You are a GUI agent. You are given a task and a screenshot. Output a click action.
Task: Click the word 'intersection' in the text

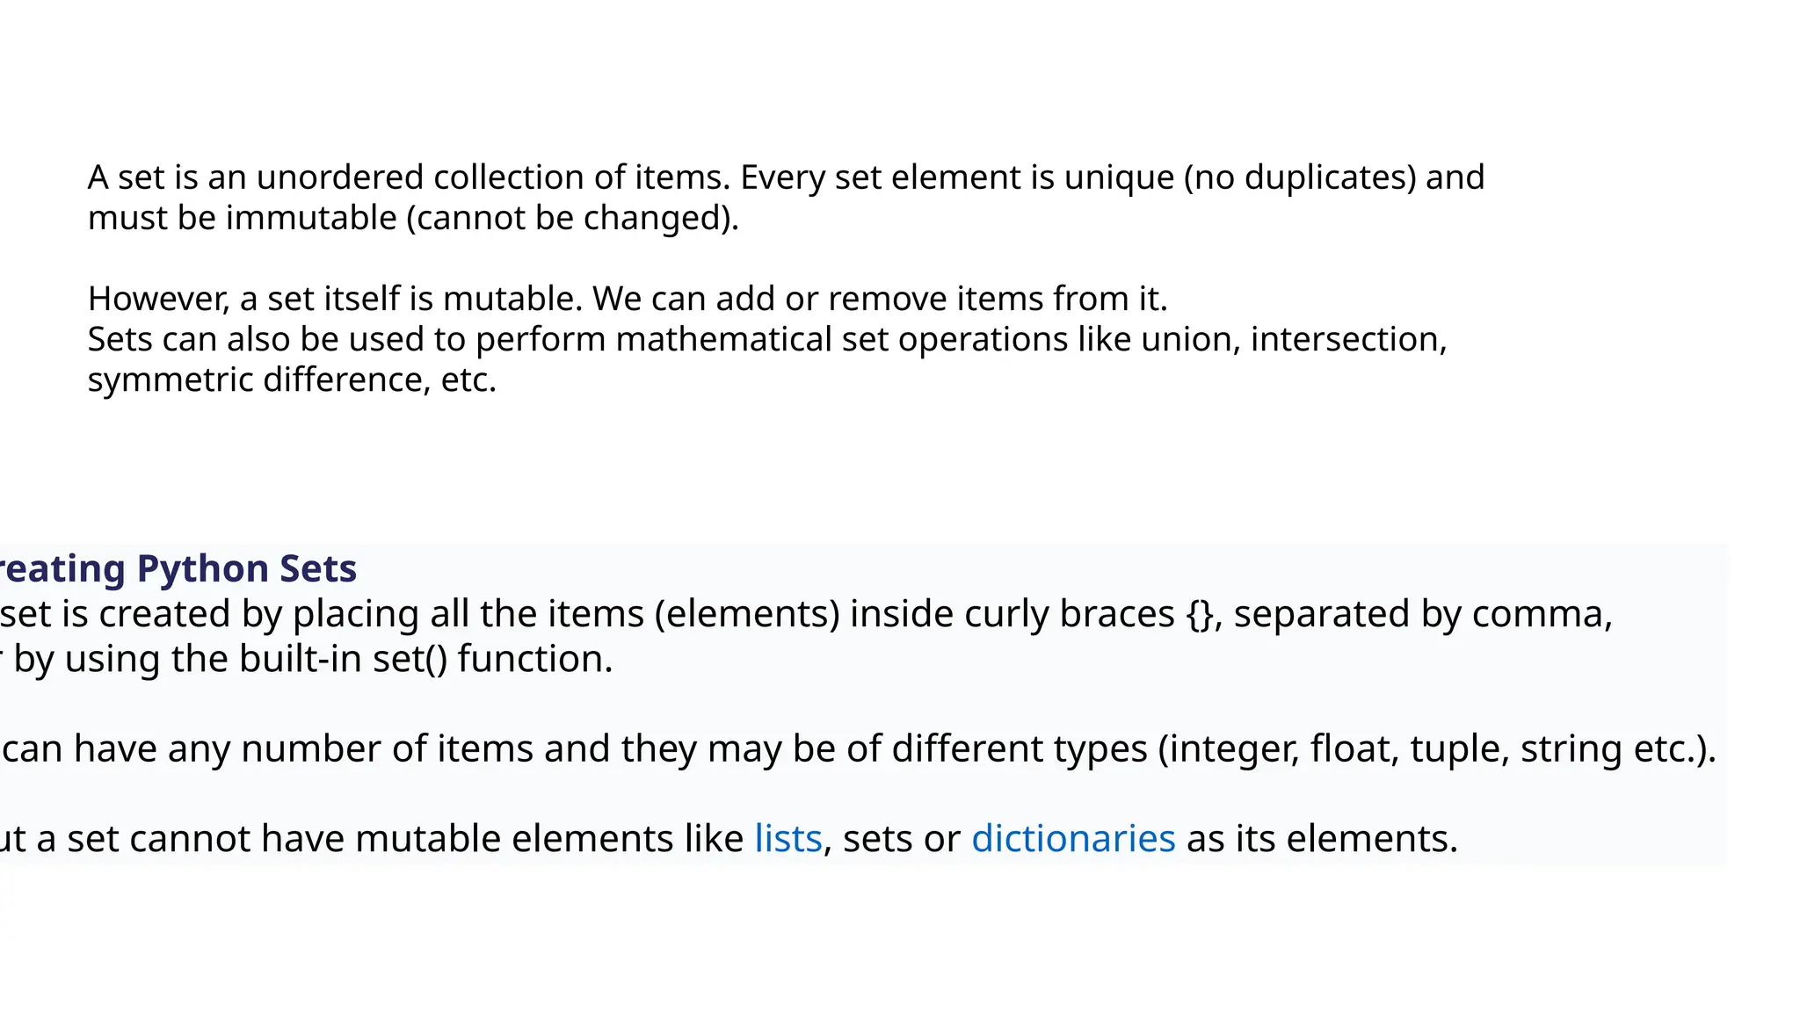(1343, 339)
